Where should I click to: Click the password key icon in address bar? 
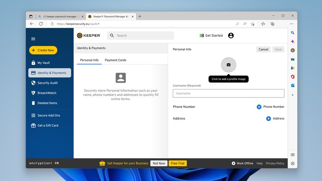[237, 24]
